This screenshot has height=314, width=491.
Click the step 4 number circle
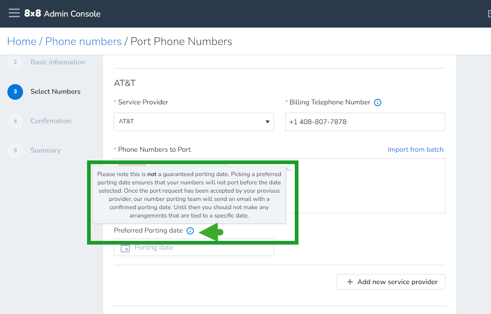[x=15, y=121]
